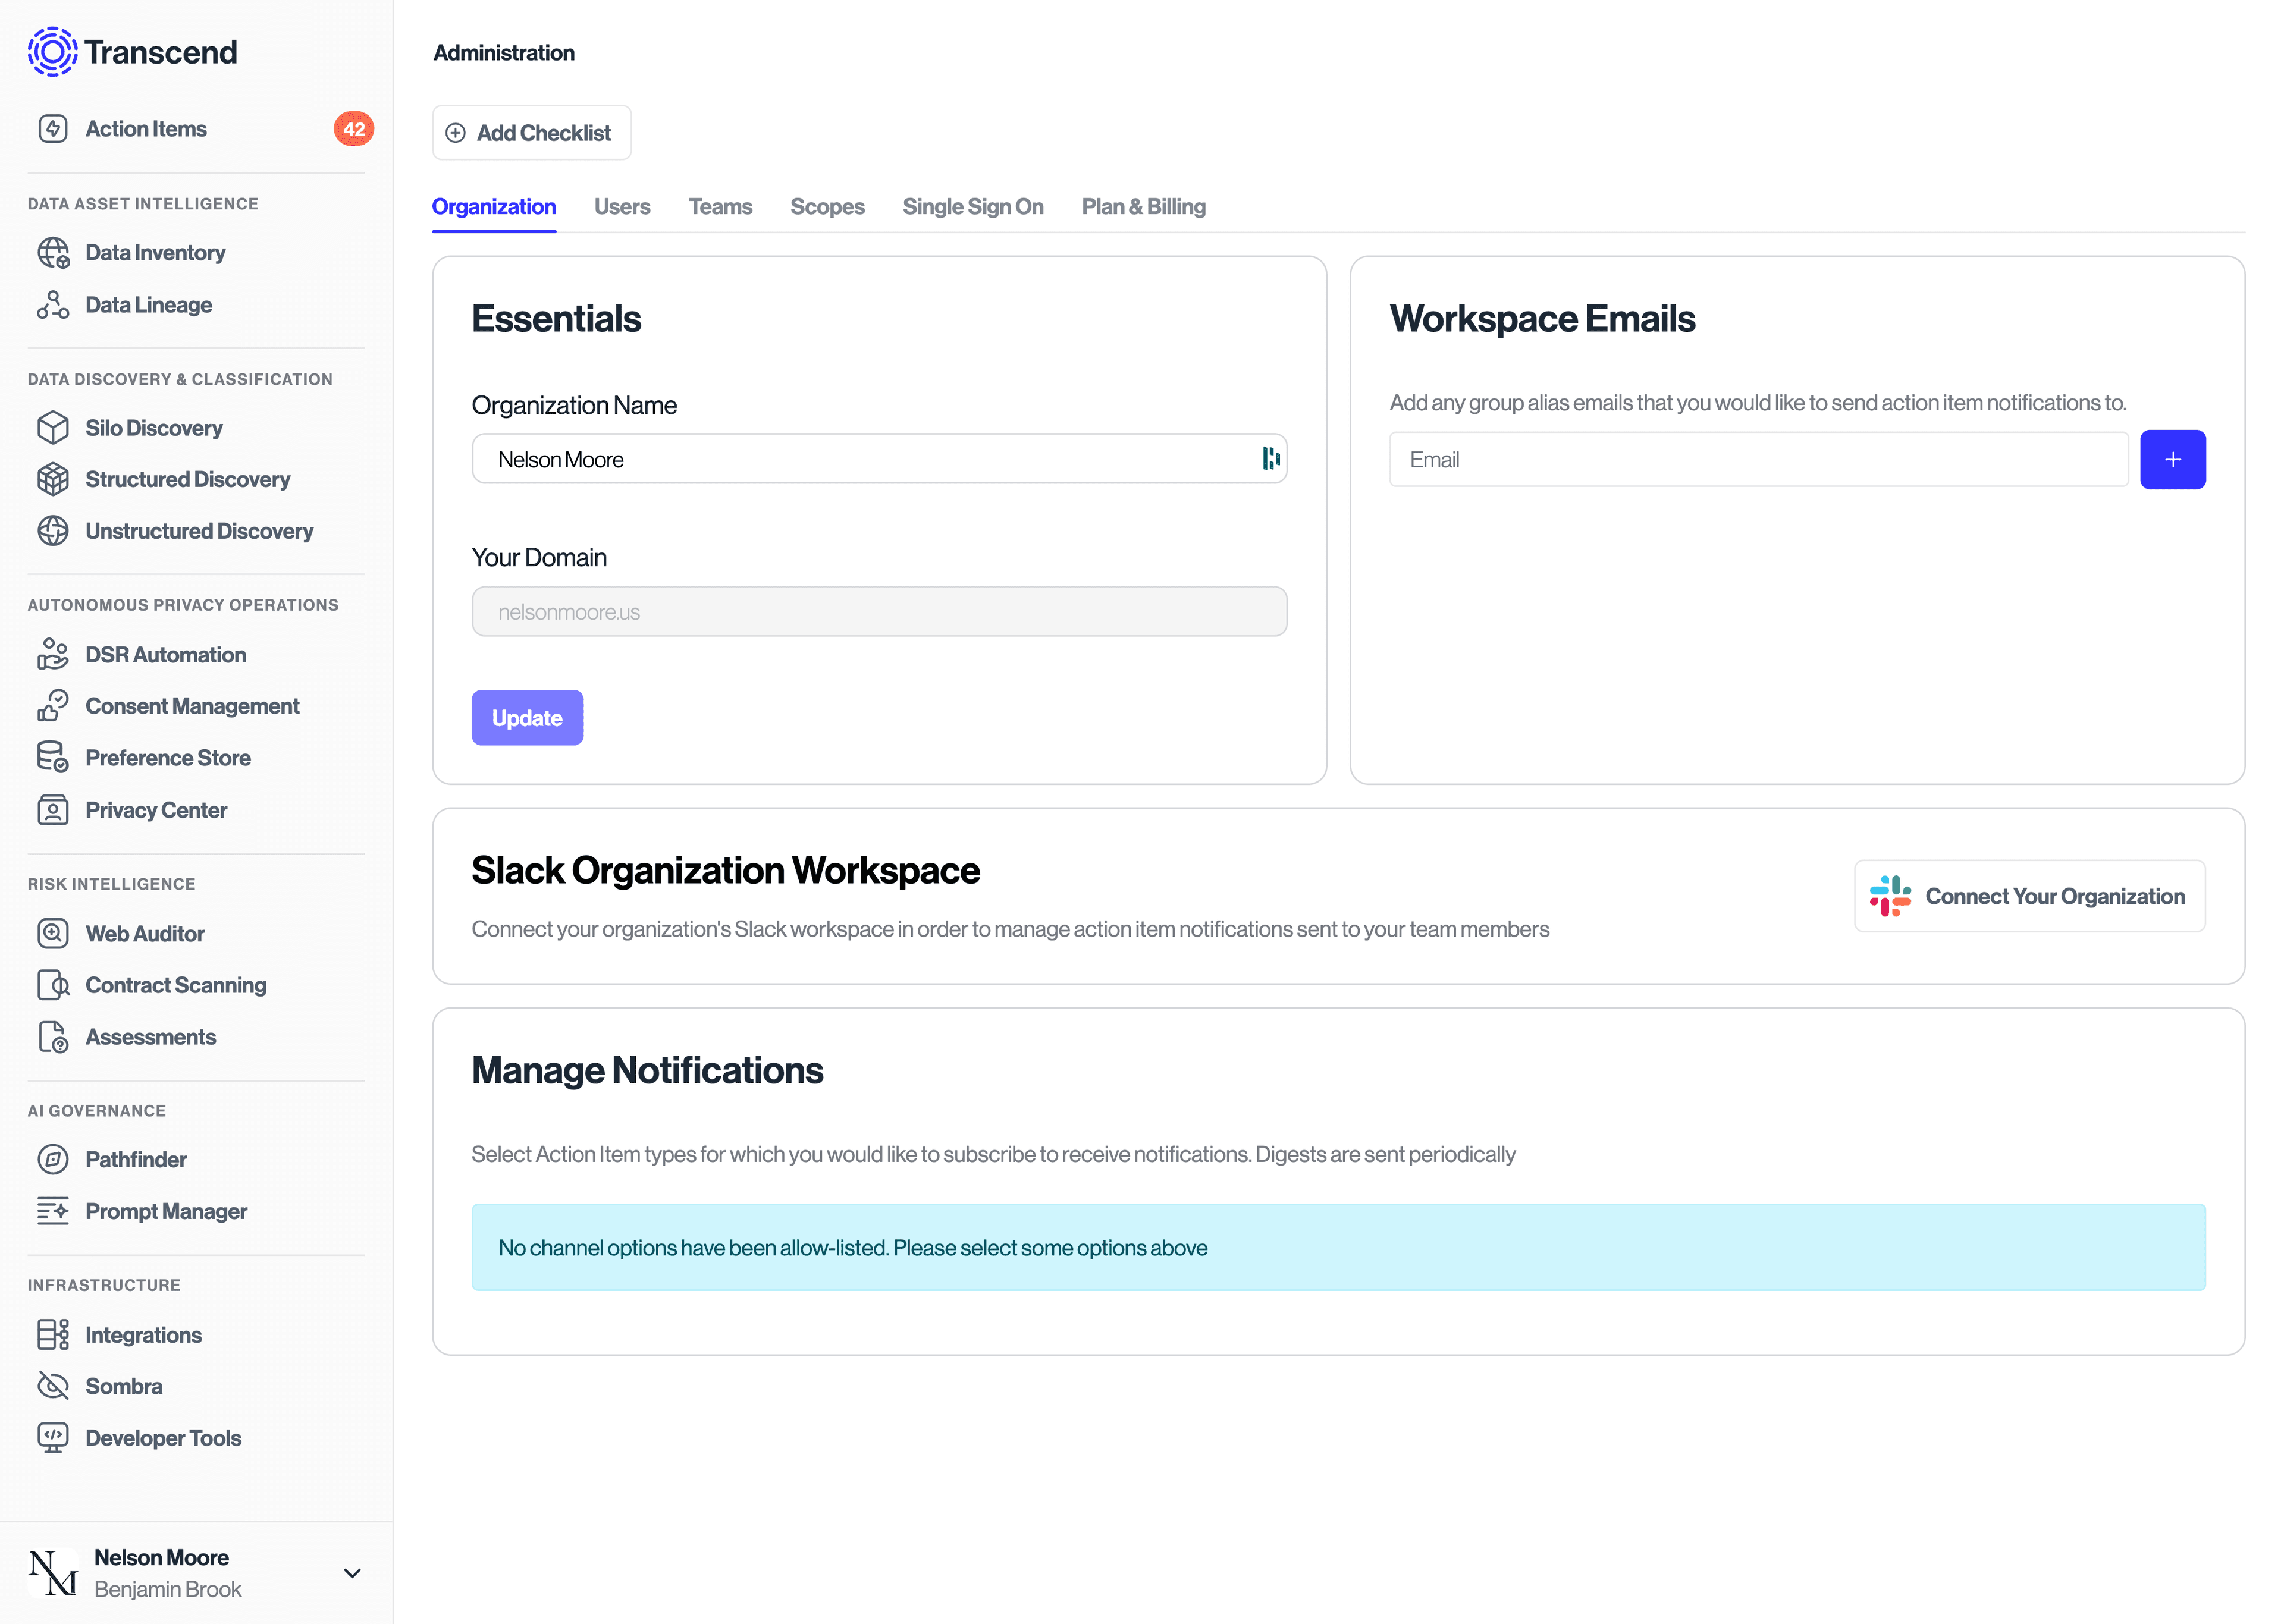Click the Update button in Essentials

(527, 717)
